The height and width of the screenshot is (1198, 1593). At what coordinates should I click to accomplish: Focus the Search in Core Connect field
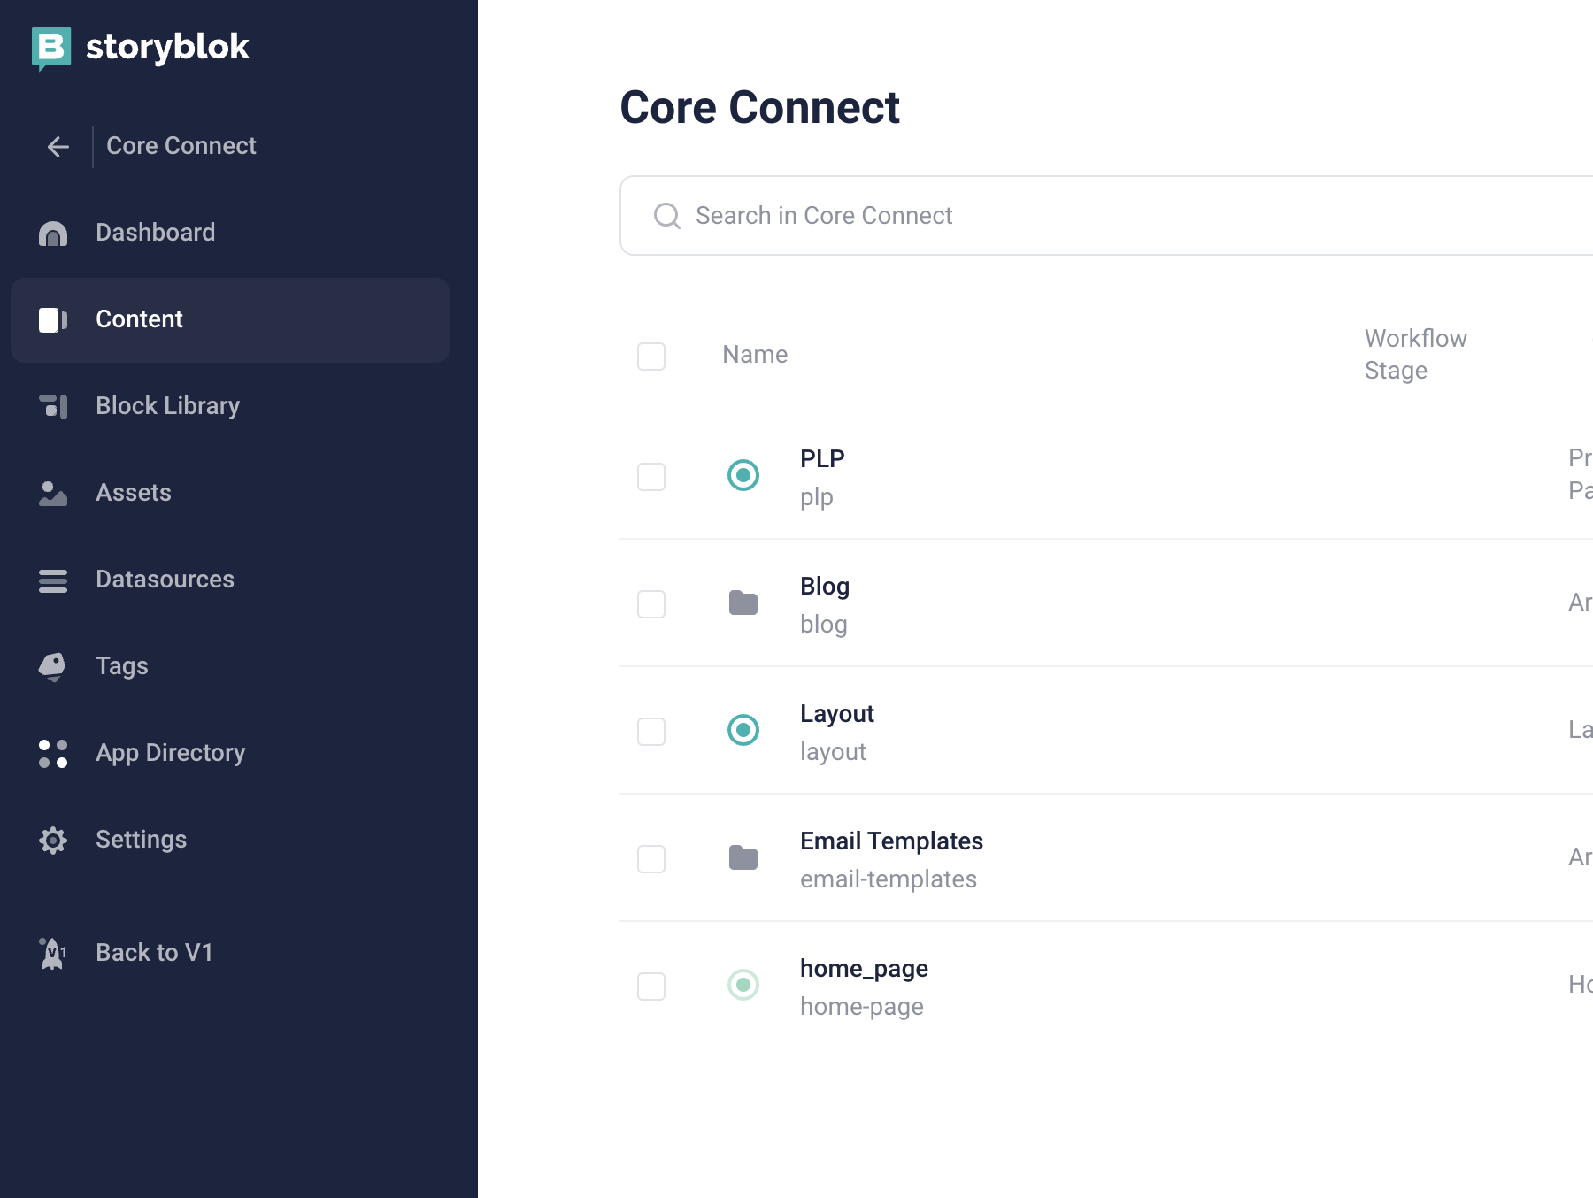[x=1062, y=216]
